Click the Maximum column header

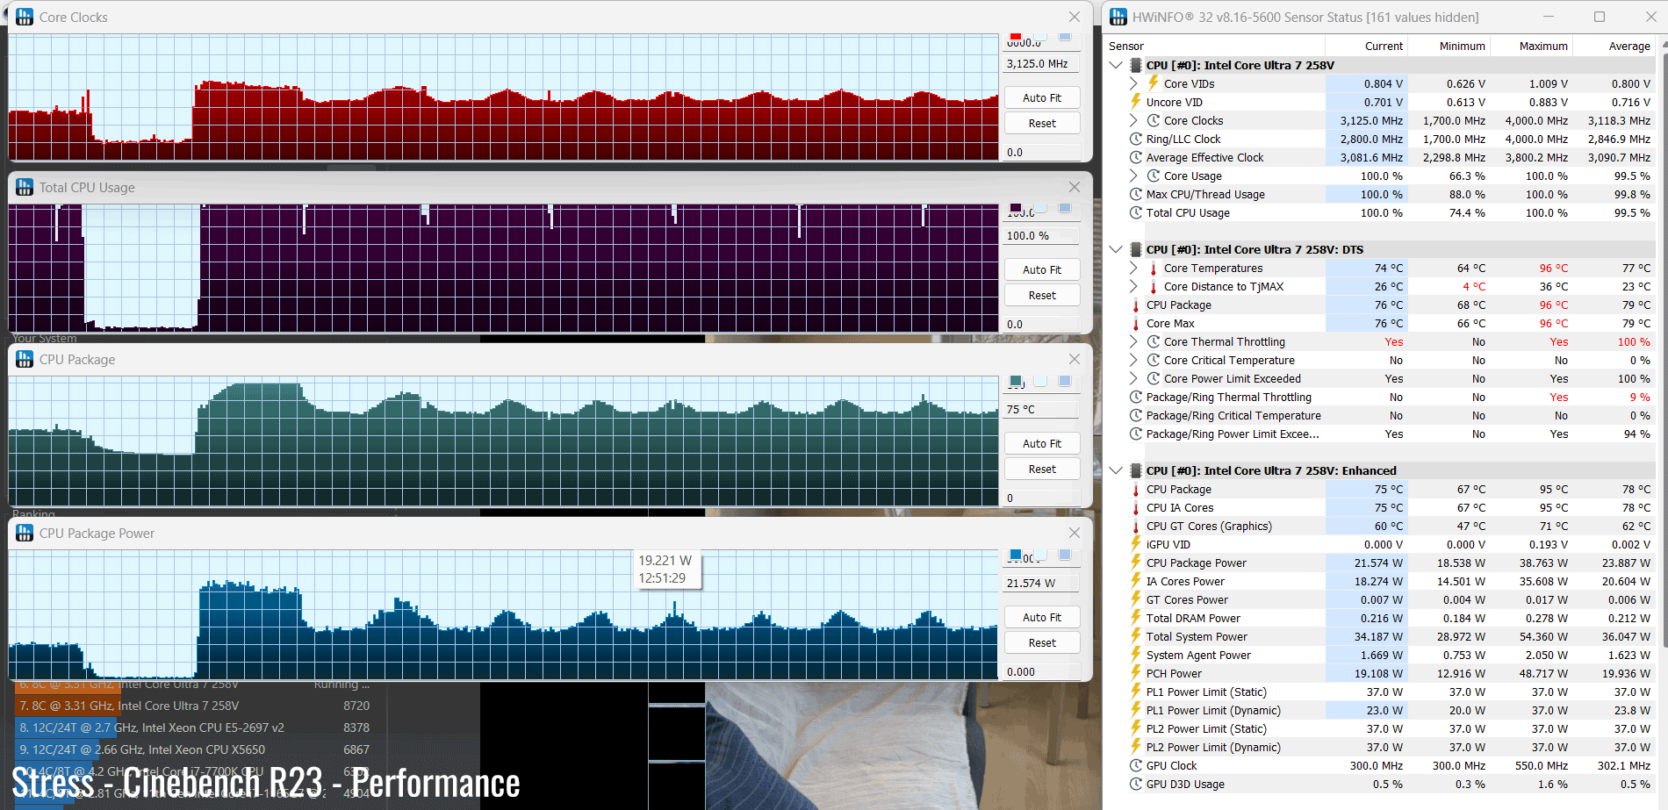pos(1531,46)
